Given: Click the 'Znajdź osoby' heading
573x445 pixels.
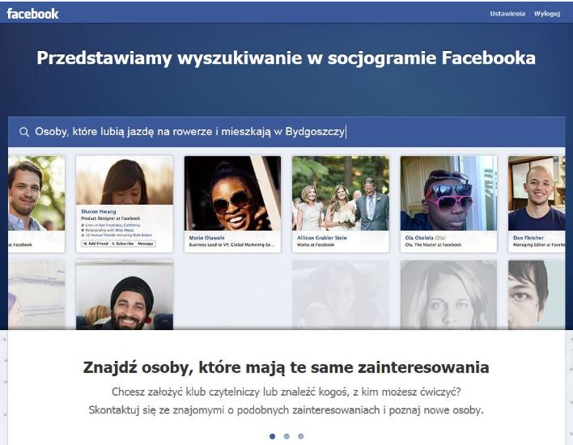Looking at the screenshot, I should [286, 367].
